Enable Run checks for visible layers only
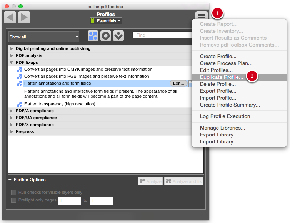Image resolution: width=290 pixels, height=223 pixels. (x=14, y=193)
